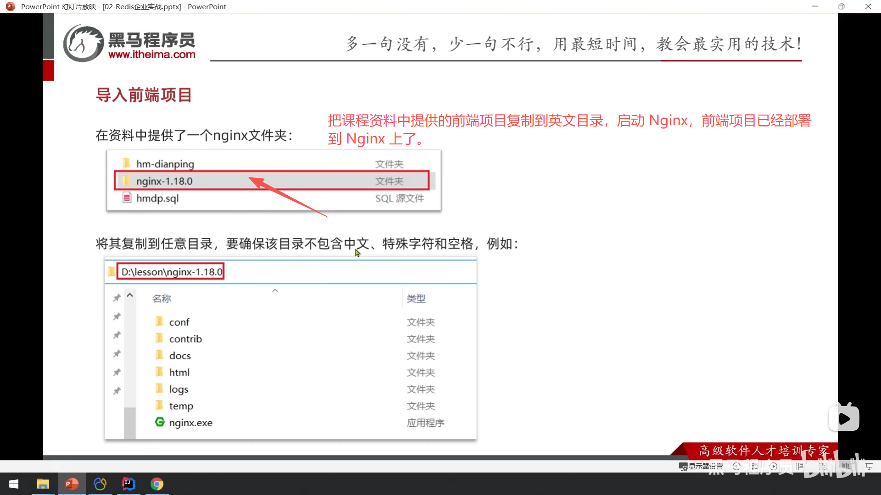Image resolution: width=881 pixels, height=495 pixels.
Task: Go to previous slide arrow
Action: pos(737,466)
